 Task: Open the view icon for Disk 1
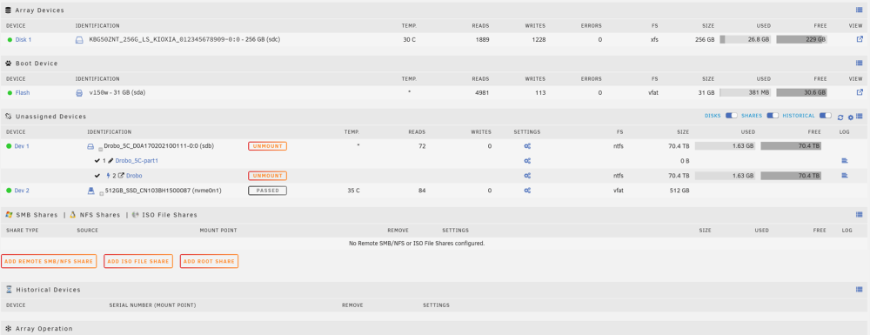(860, 39)
